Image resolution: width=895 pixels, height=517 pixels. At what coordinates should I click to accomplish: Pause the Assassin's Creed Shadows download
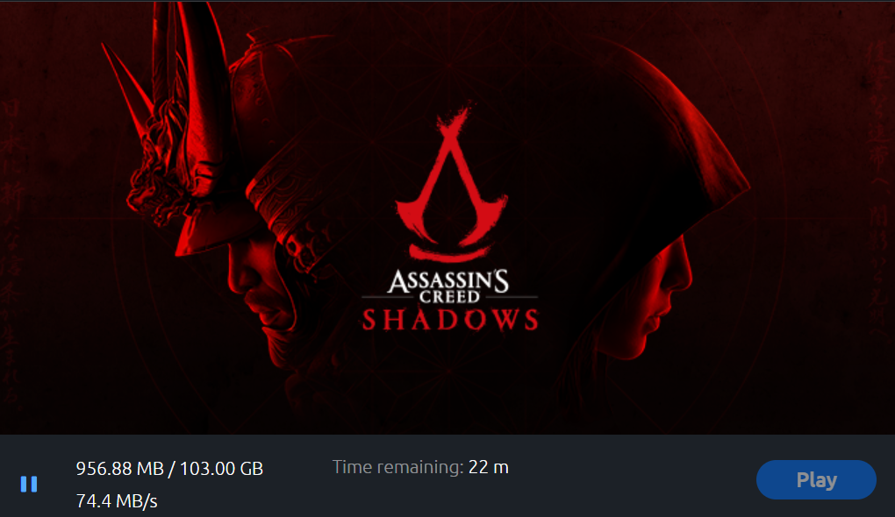[29, 484]
